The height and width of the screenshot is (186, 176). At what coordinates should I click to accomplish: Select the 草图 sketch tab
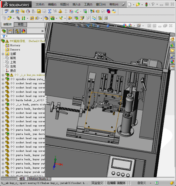point(21,24)
